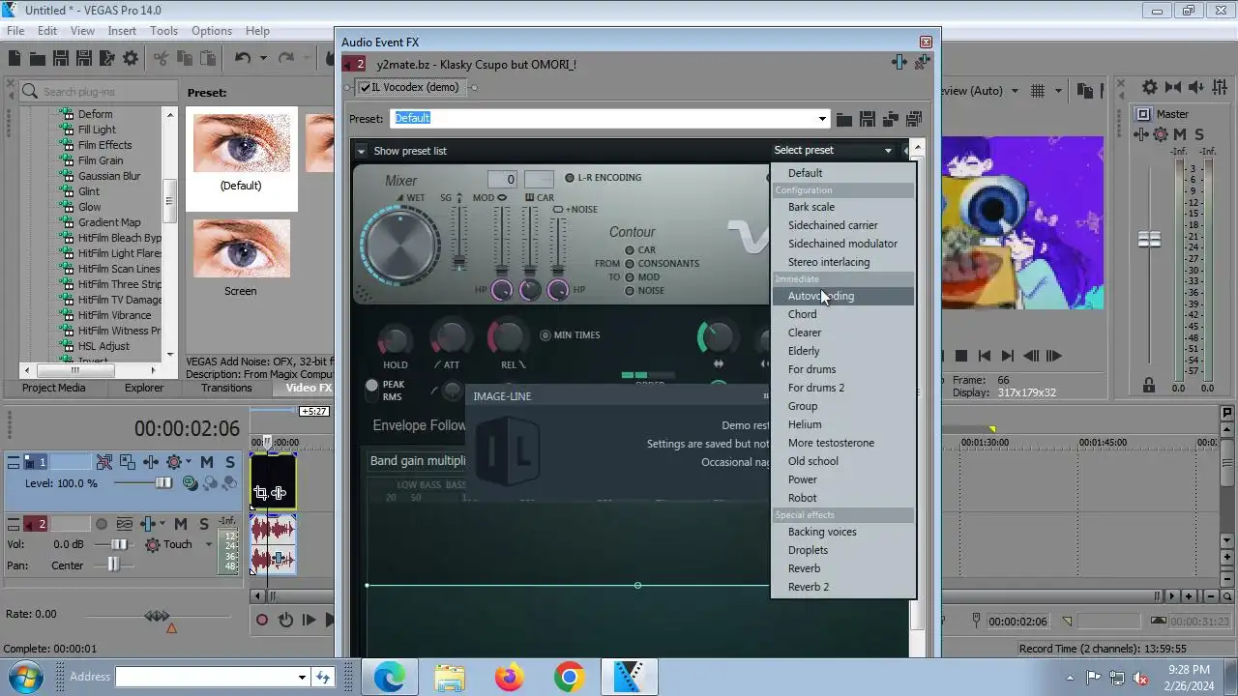Invert track 2 phase icon
The width and height of the screenshot is (1238, 696).
click(124, 524)
